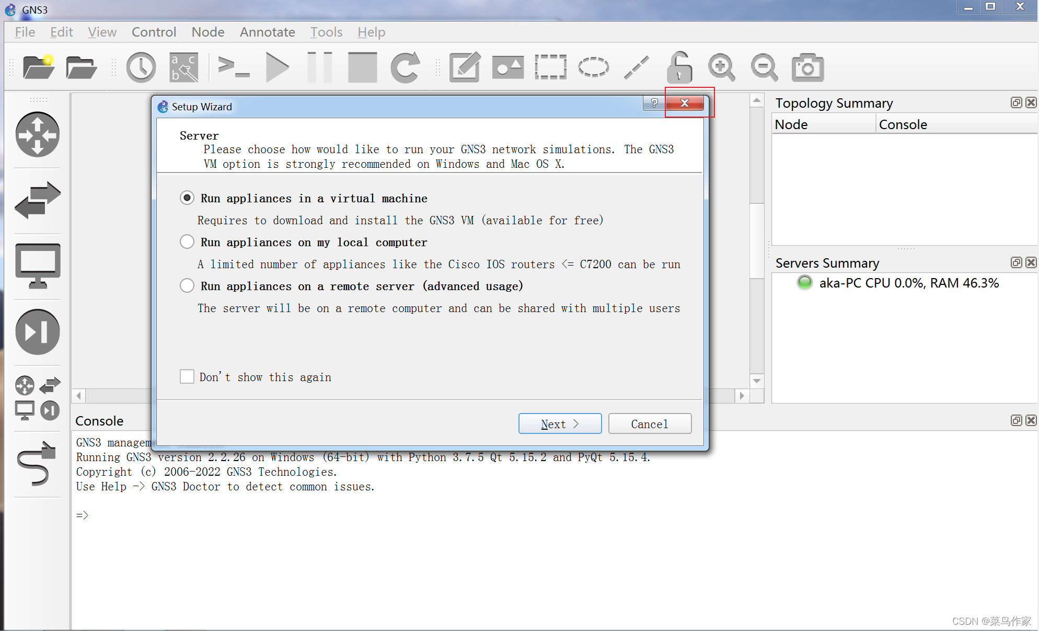Float the Servers Summary panel
This screenshot has height=631, width=1039.
coord(1016,262)
